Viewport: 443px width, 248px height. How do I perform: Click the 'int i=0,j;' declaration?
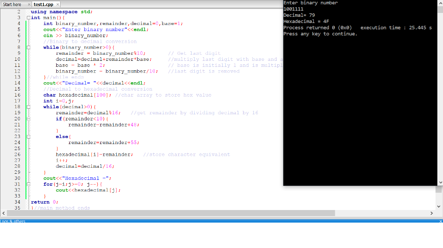[x=58, y=101]
